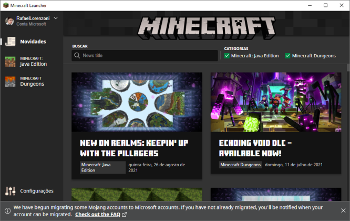The image size is (350, 221).
Task: Uncheck the Minecraft Dungeons category
Action: [x=287, y=56]
